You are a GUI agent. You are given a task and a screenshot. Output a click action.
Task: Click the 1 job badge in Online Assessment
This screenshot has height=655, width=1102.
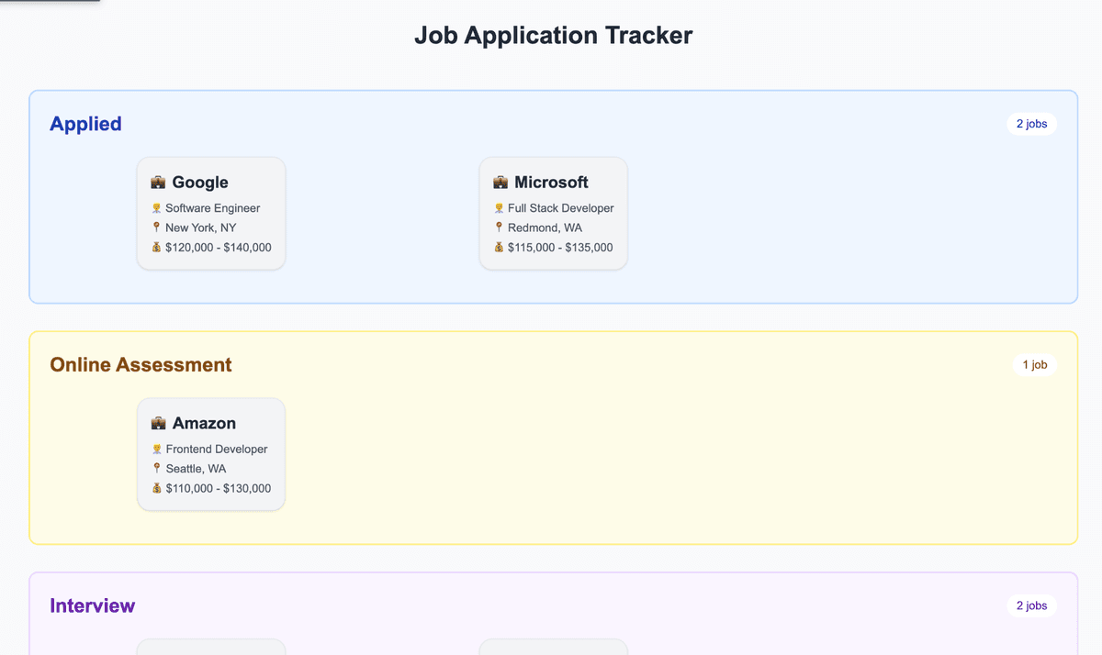(1034, 364)
